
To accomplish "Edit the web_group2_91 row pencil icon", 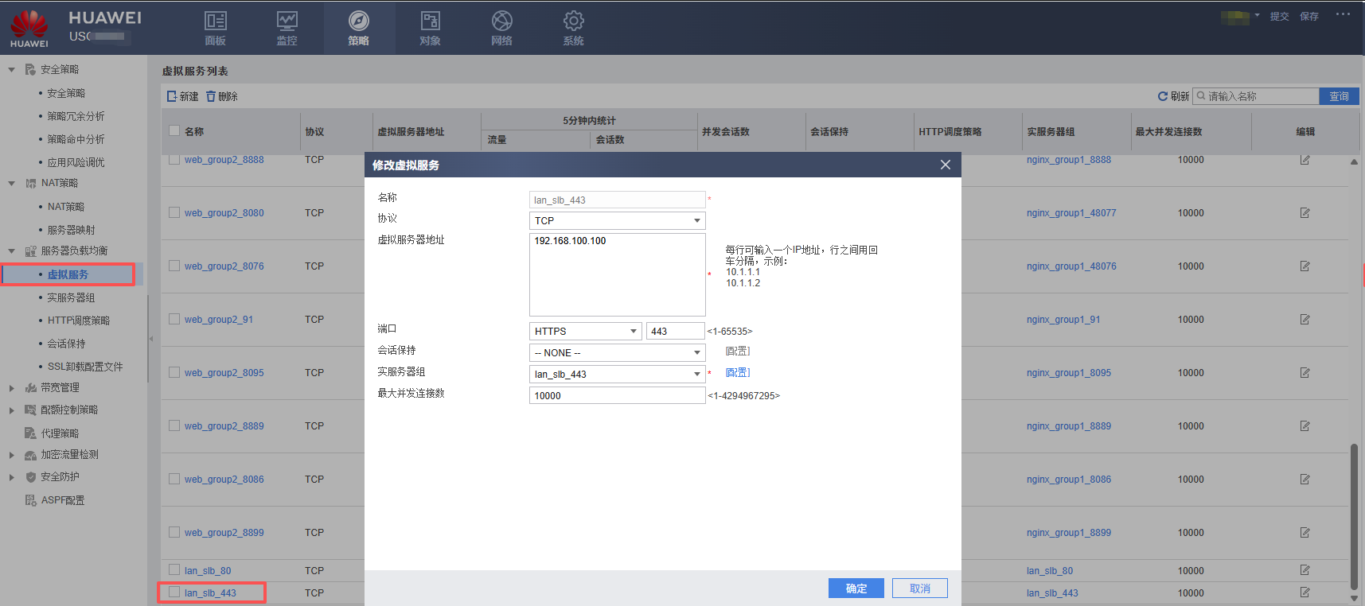I will click(x=1305, y=320).
